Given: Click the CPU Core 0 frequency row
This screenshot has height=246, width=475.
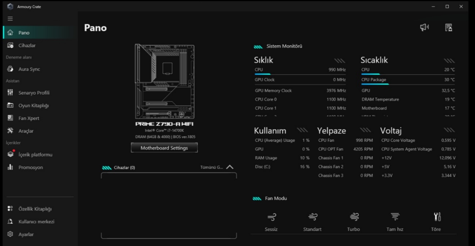Looking at the screenshot, I should click(x=300, y=99).
